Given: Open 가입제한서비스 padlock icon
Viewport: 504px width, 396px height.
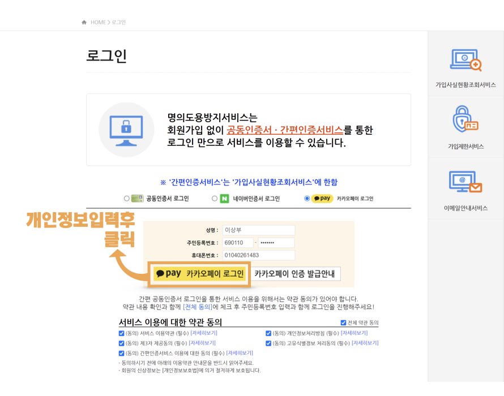Looking at the screenshot, I should point(465,119).
